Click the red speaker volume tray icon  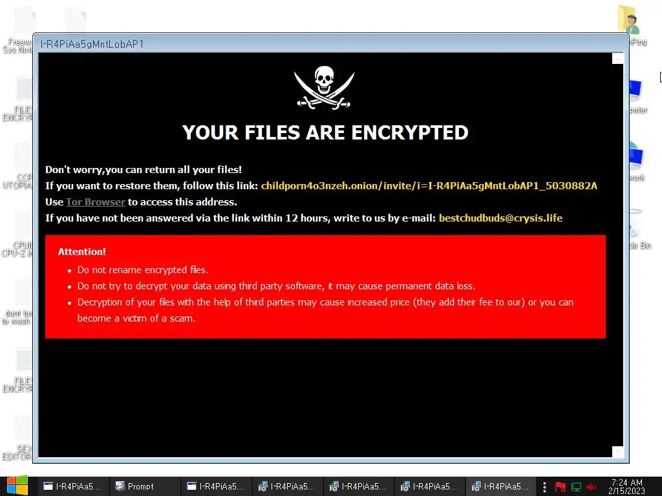pos(592,487)
